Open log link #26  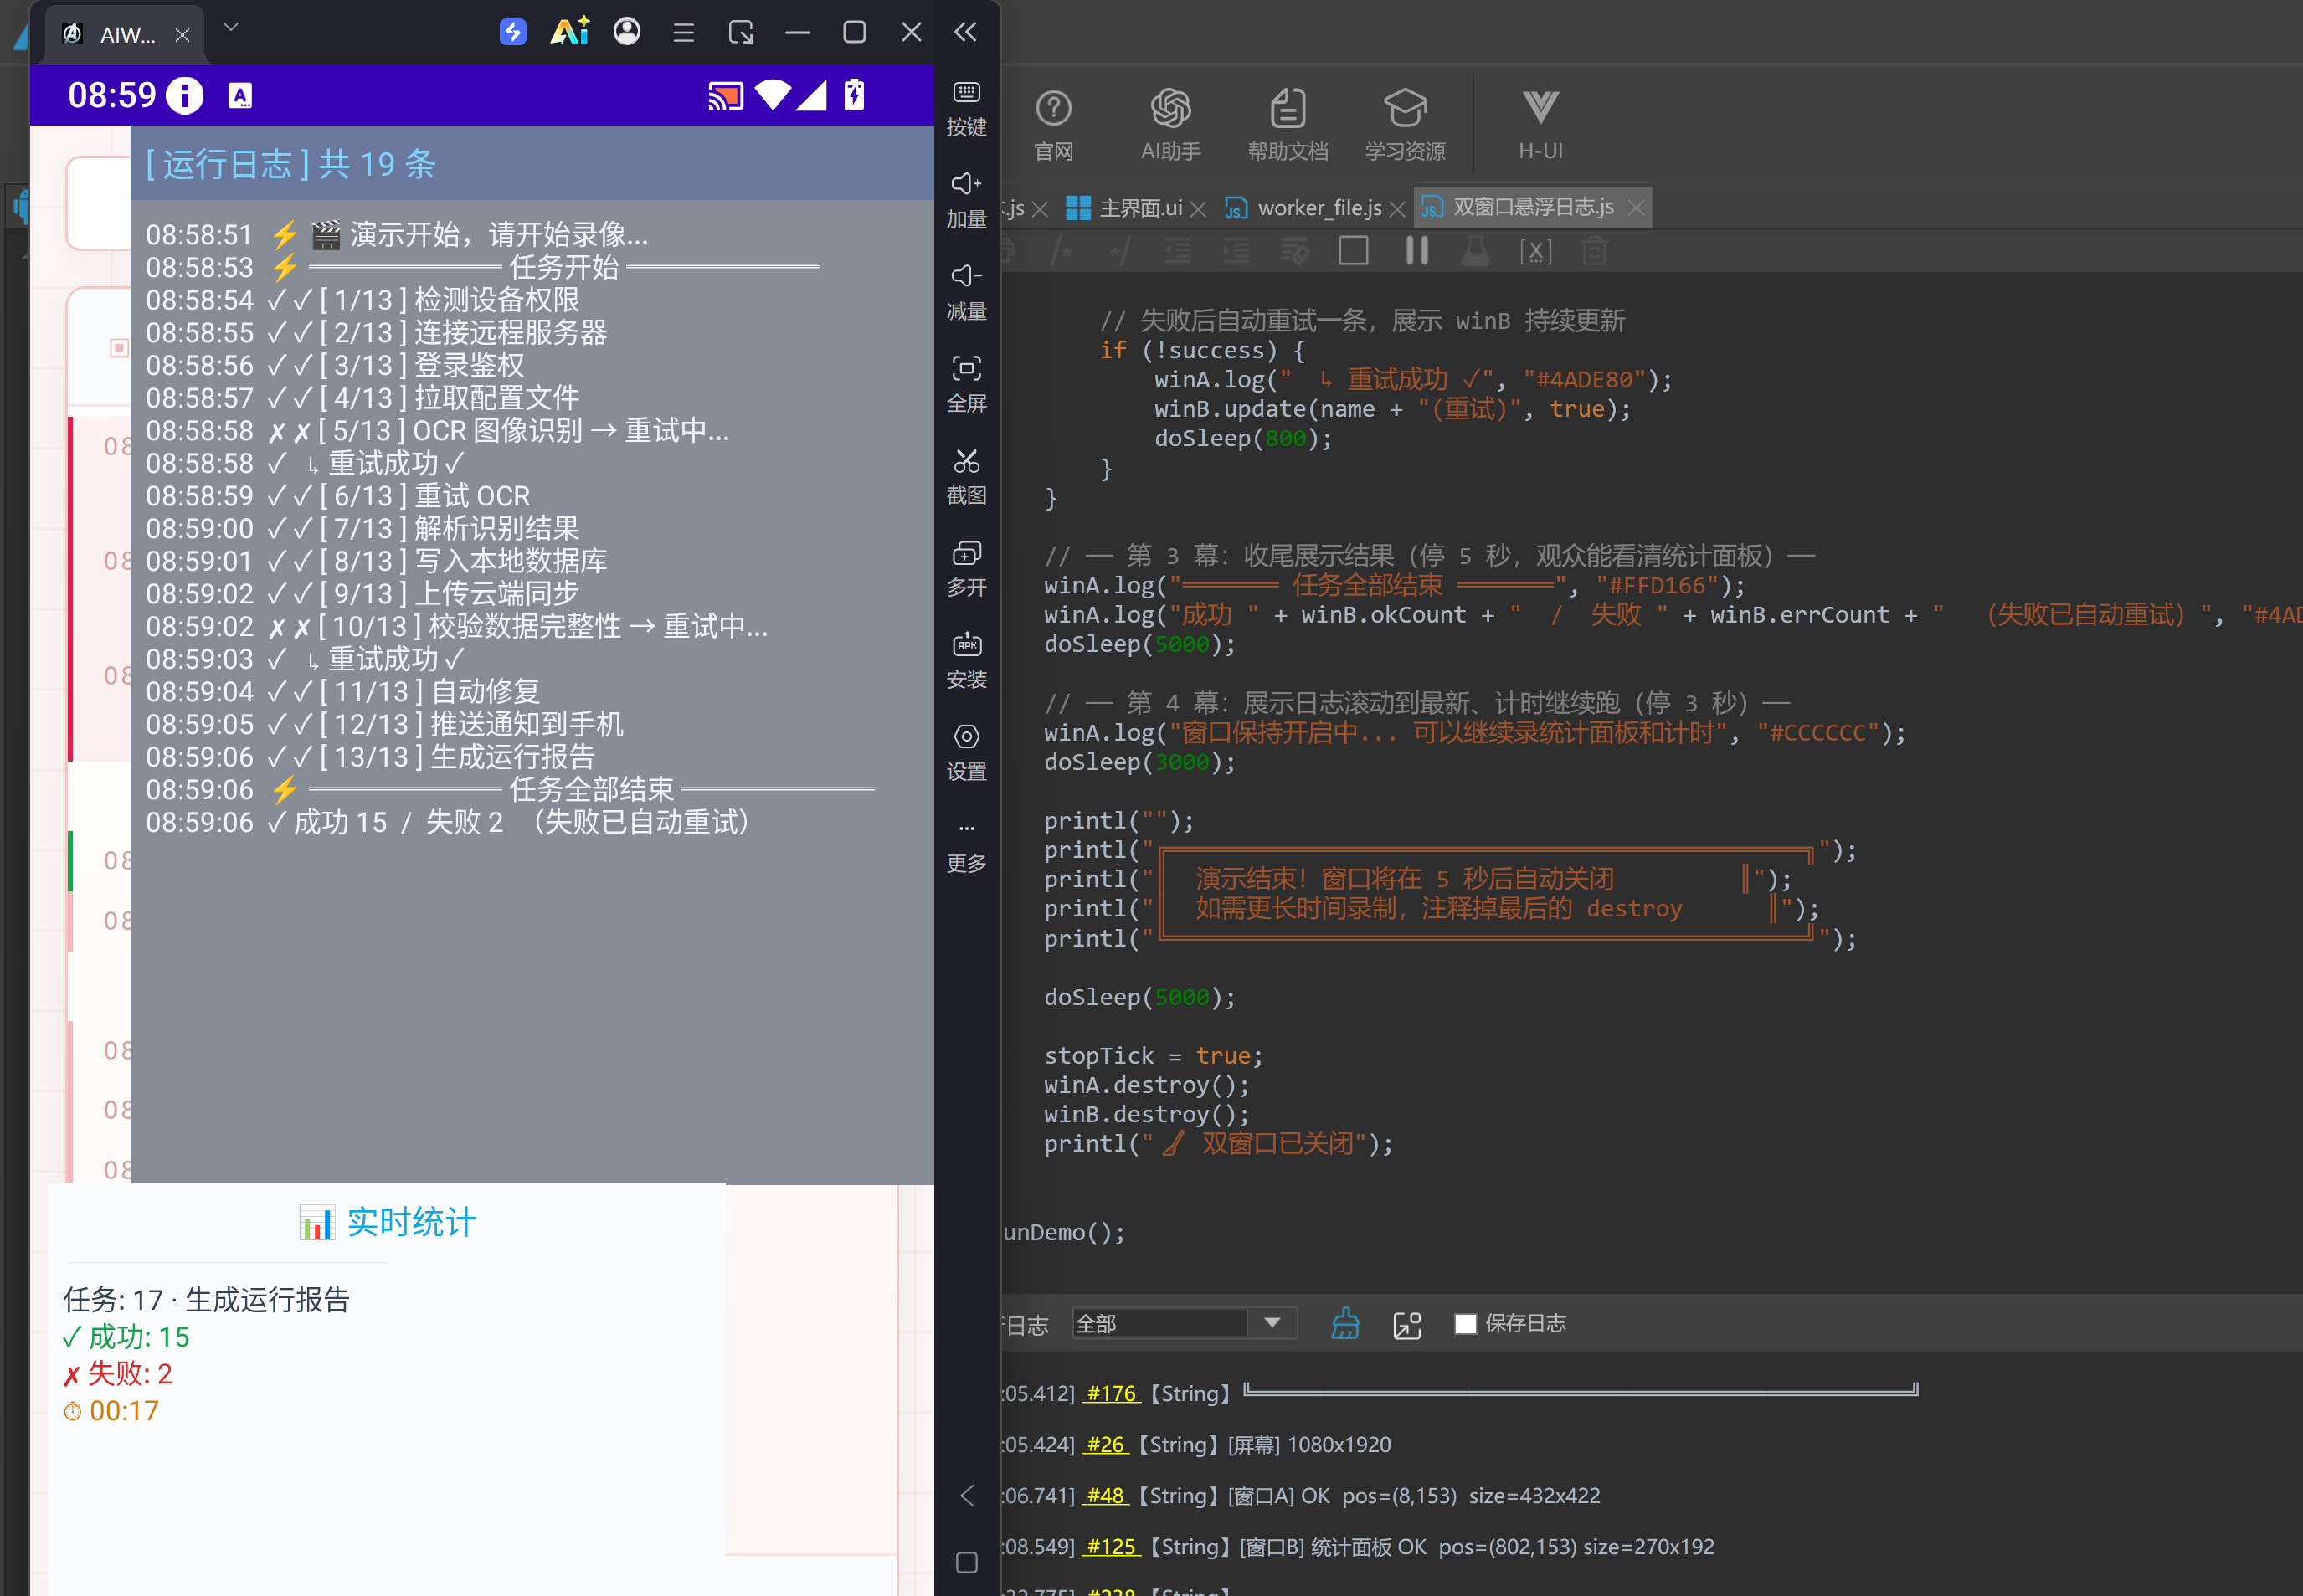click(x=1105, y=1444)
